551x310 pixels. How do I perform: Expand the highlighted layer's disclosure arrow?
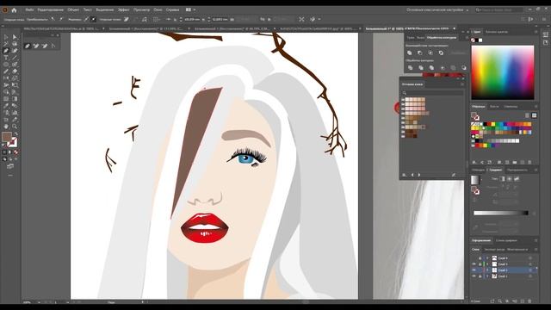[x=487, y=270]
